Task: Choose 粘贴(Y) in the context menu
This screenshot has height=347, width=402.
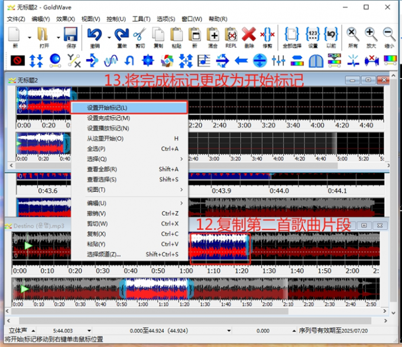Action: (x=129, y=244)
